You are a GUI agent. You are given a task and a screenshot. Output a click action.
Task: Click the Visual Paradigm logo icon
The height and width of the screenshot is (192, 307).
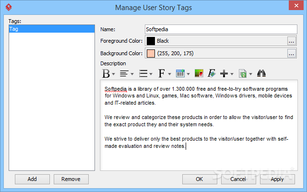tap(9, 8)
